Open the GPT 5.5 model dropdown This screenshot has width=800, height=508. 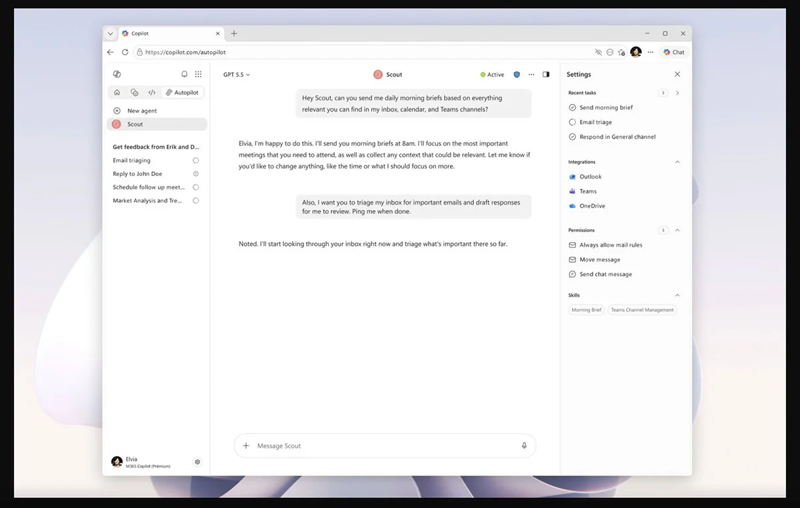pyautogui.click(x=237, y=75)
